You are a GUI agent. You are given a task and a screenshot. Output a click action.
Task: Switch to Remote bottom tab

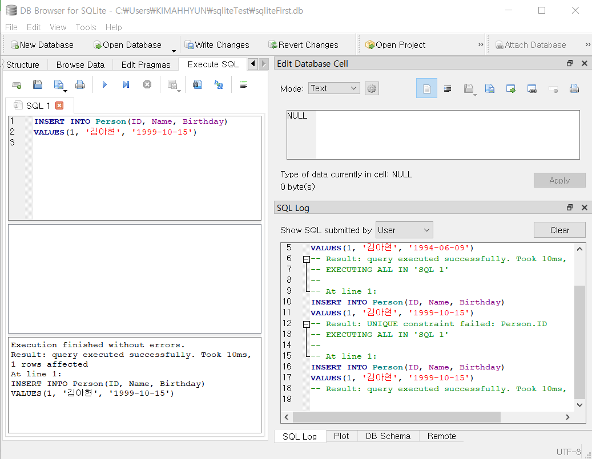tap(441, 436)
